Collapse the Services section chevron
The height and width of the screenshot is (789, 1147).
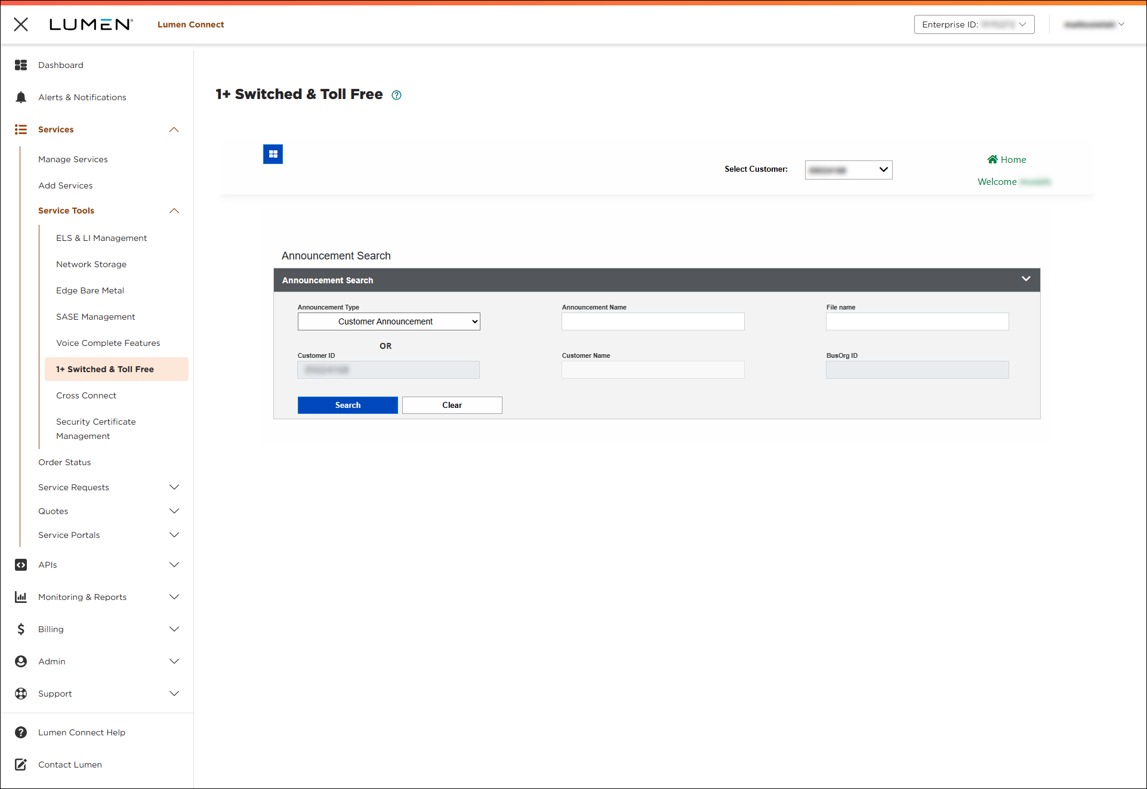point(174,129)
